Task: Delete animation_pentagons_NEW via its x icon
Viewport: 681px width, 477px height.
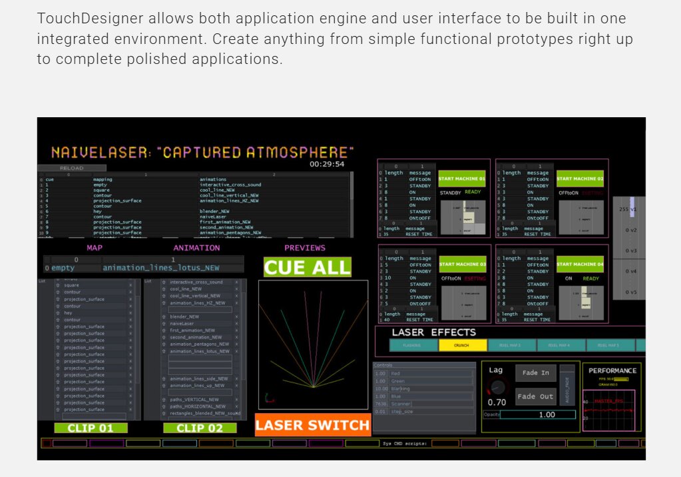Action: pyautogui.click(x=238, y=344)
